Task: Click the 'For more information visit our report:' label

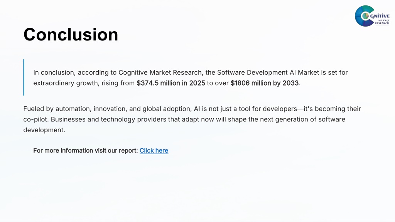Action: tap(85, 151)
